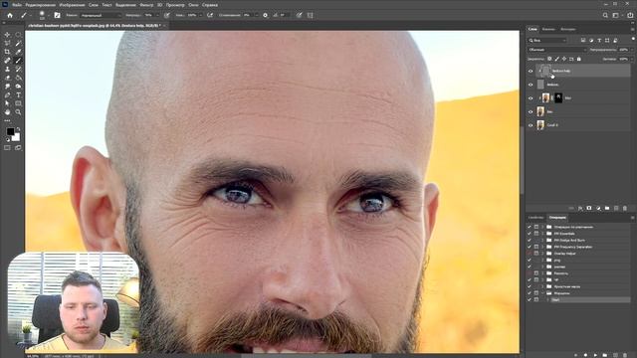Open the Layers panel options menu

632,29
